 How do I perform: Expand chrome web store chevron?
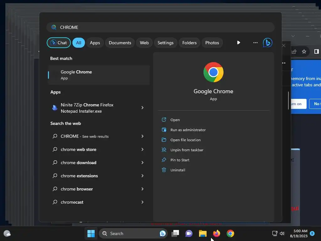143,149
